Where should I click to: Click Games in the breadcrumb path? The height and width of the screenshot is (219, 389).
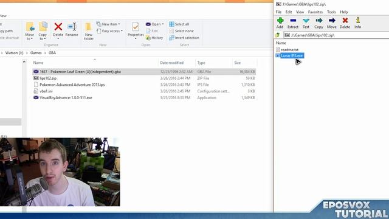36,53
